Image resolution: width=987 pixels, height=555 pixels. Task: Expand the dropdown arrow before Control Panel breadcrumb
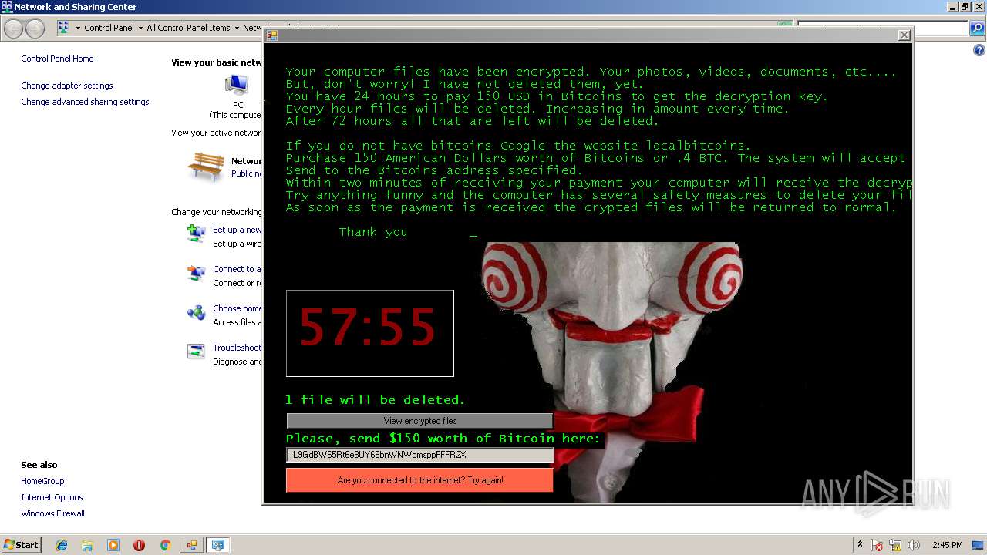(78, 28)
